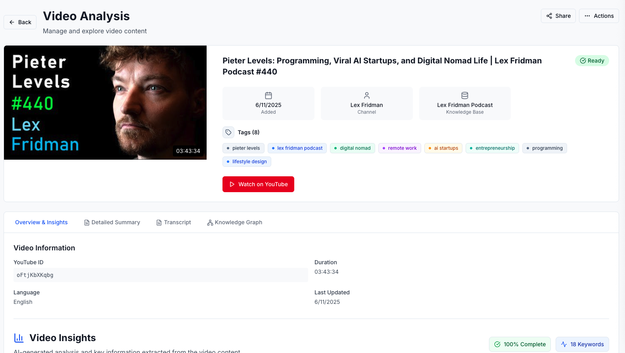Image resolution: width=625 pixels, height=353 pixels.
Task: Click the left arrow icon in Back button
Action: click(12, 22)
